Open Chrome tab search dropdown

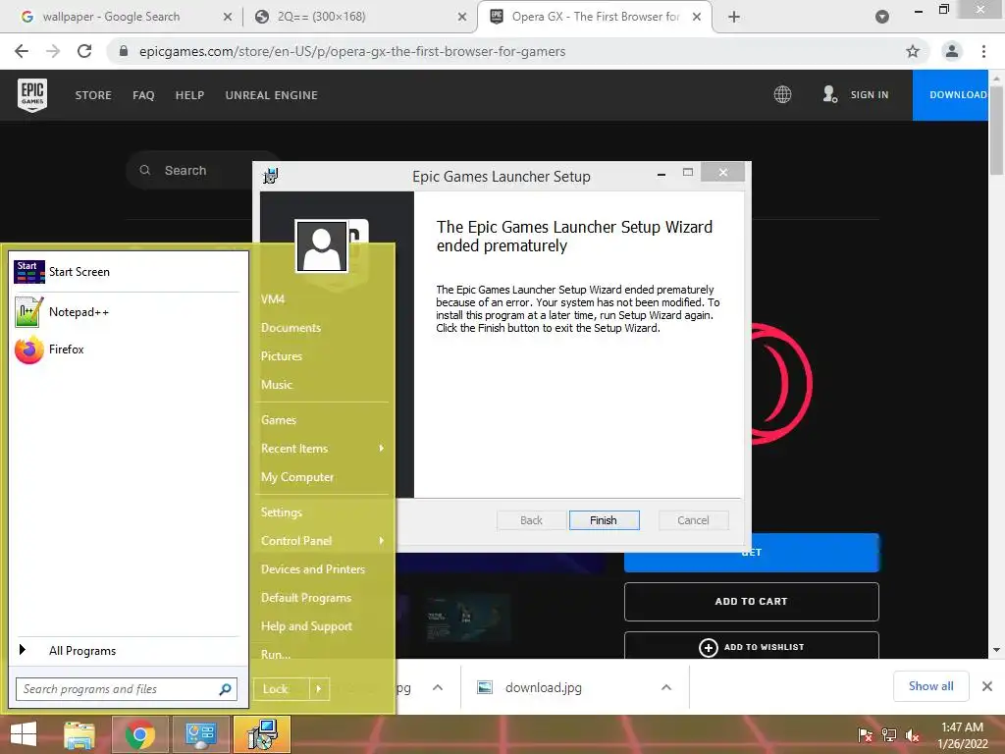pyautogui.click(x=882, y=17)
